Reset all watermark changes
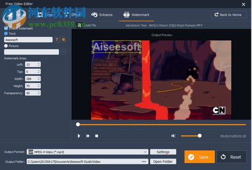 point(231,157)
